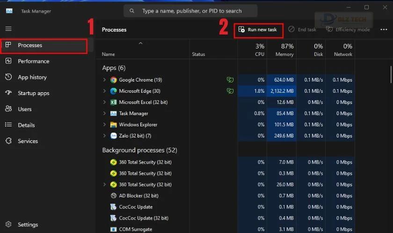Click the CocCoc Update (32 bit) icon
This screenshot has height=233, width=393.
click(114, 218)
